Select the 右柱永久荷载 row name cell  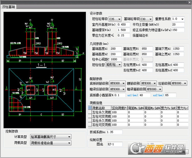click(101, 121)
